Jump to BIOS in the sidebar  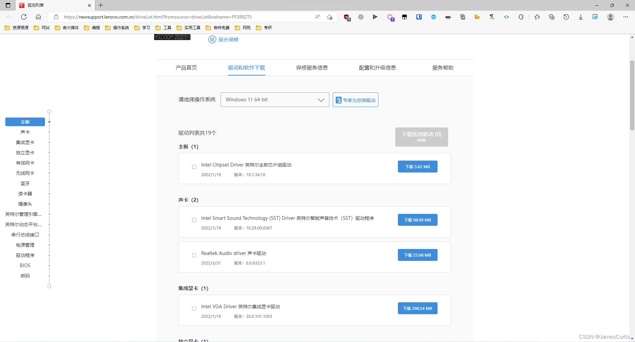tap(25, 266)
